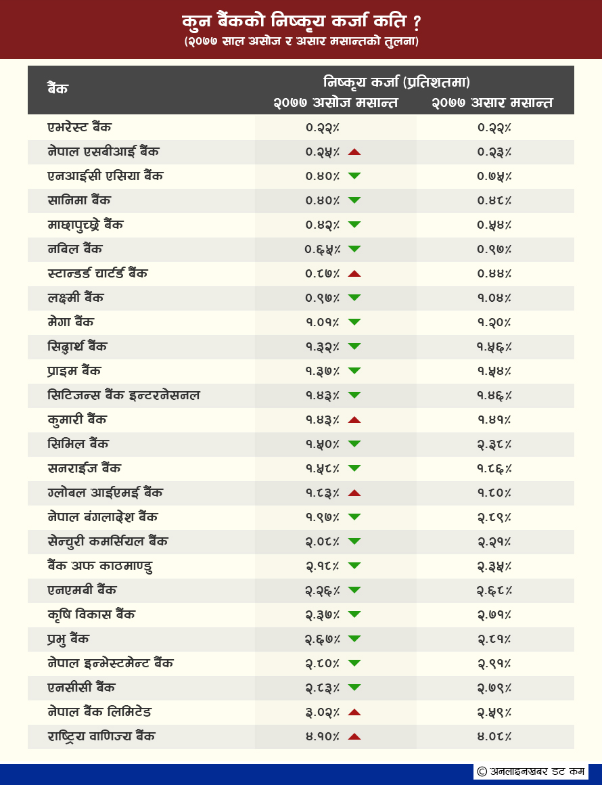Click red up arrow for राष्ट्रिय वाणिज्य बैंक
The height and width of the screenshot is (785, 602).
(354, 736)
